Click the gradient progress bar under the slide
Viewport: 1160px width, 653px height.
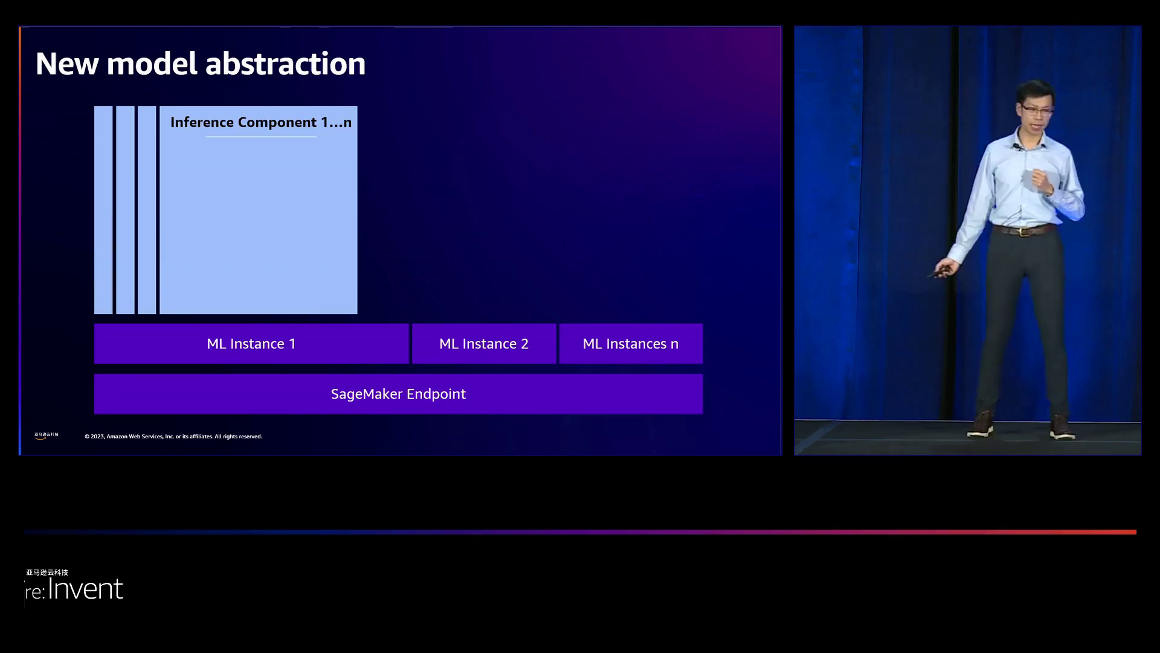click(x=580, y=532)
